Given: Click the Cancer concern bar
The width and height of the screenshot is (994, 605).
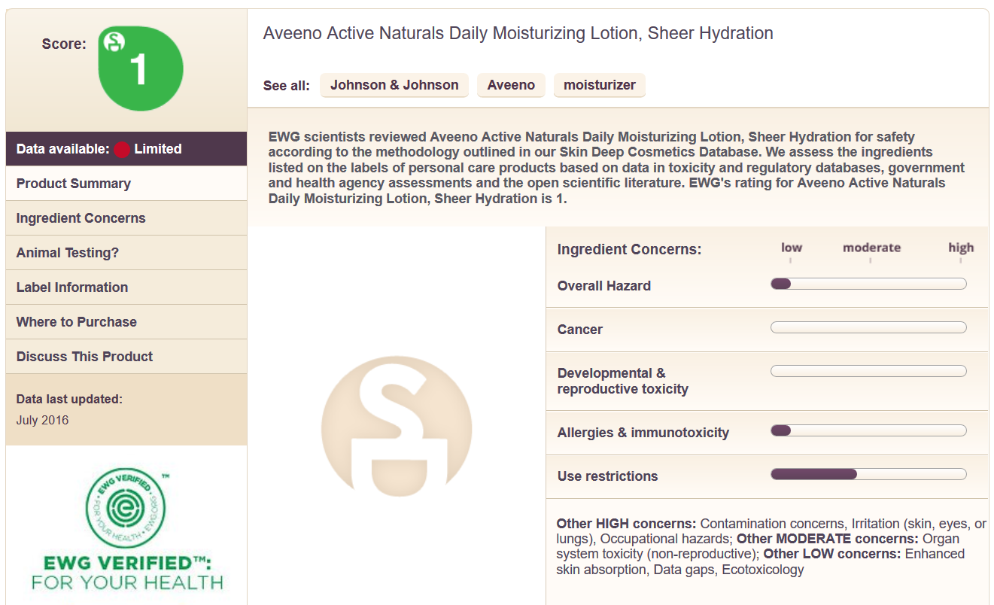Looking at the screenshot, I should pyautogui.click(x=868, y=327).
